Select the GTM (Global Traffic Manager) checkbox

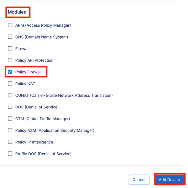[10, 119]
